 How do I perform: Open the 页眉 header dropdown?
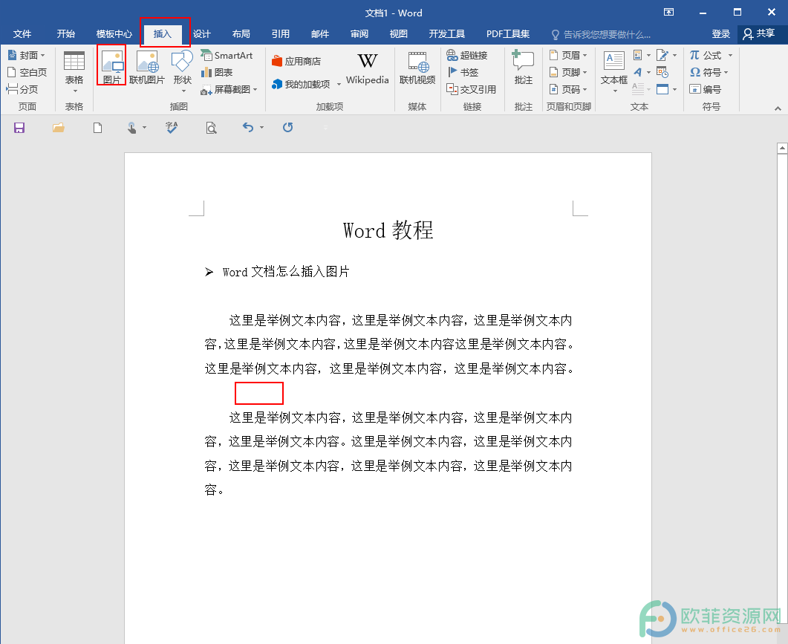pyautogui.click(x=568, y=55)
